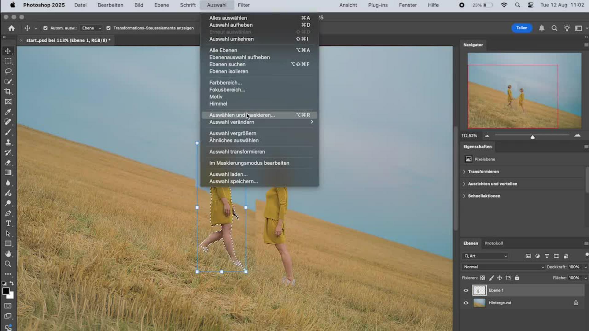Choose Auswählen und maskieren menu entry
This screenshot has height=331, width=589.
click(242, 115)
